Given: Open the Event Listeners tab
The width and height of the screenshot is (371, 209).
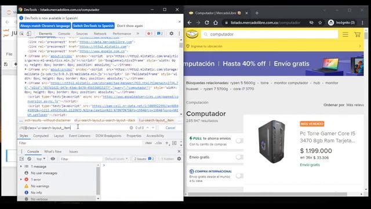Looking at the screenshot, I should coord(79,136).
